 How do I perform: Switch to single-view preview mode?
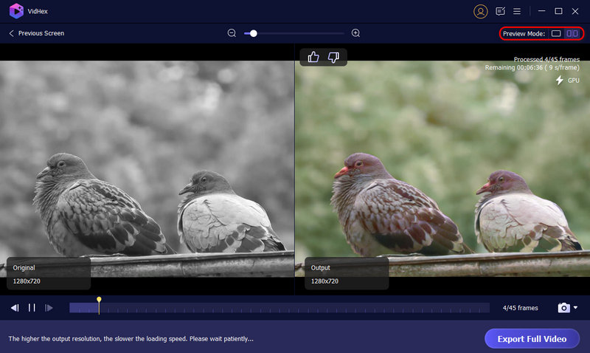point(556,33)
